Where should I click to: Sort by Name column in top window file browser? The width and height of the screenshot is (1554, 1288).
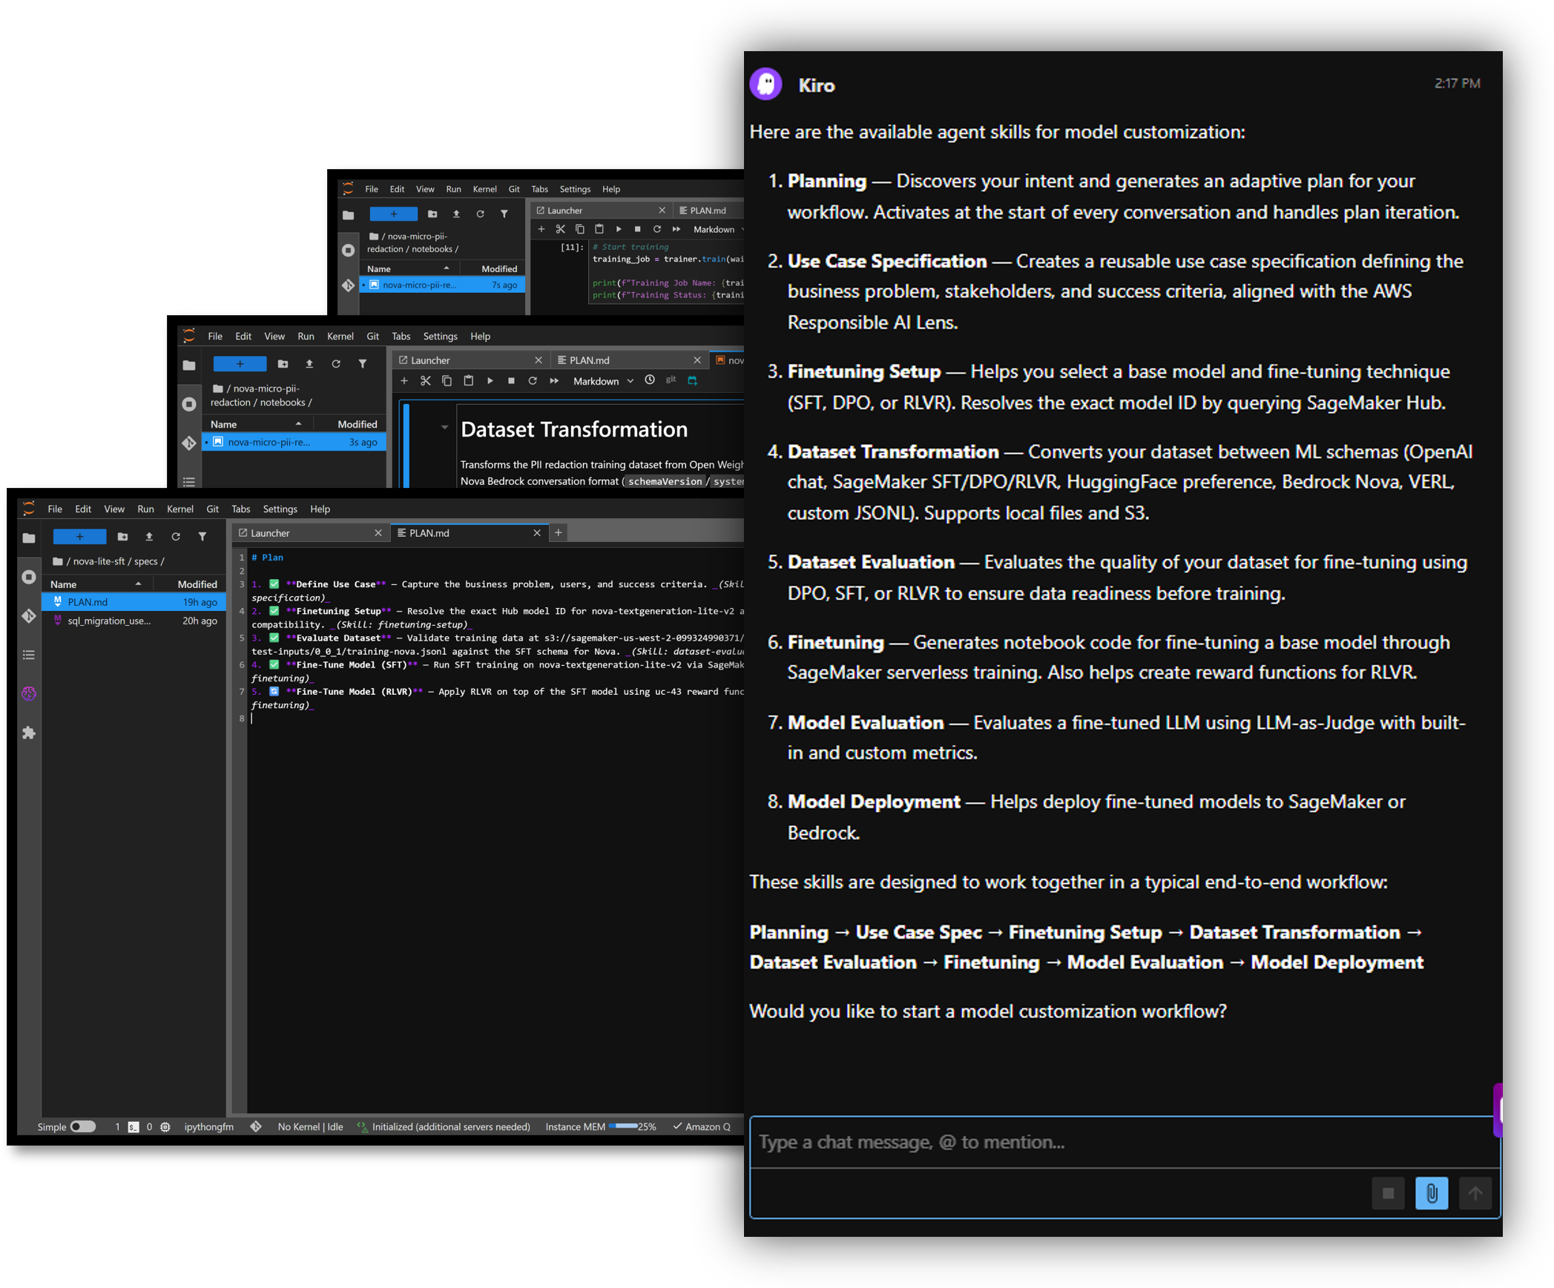[x=409, y=268]
